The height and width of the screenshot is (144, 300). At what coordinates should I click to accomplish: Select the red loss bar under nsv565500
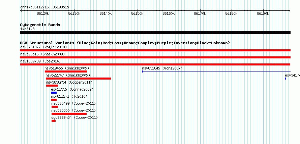pos(69,114)
